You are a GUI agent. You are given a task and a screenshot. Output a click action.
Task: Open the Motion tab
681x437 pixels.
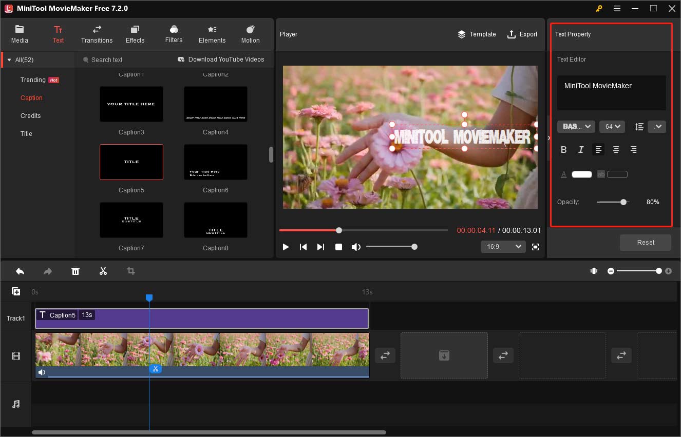pos(250,34)
